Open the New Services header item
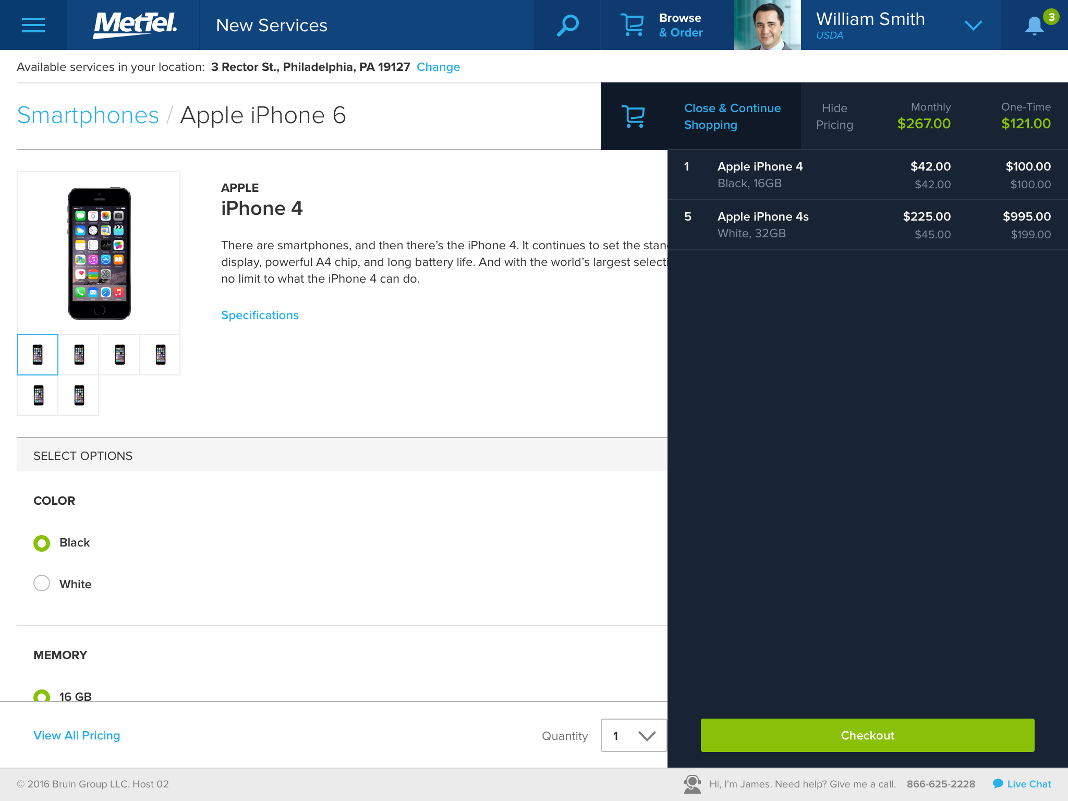 point(272,25)
